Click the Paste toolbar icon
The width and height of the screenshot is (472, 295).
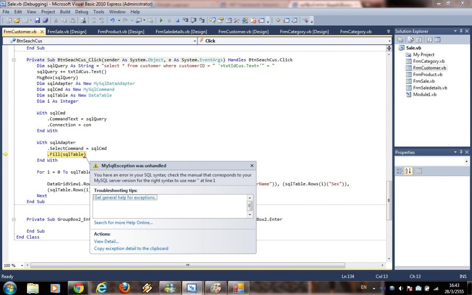72,20
